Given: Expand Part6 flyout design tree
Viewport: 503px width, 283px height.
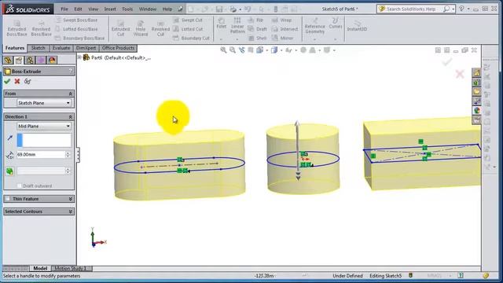Looking at the screenshot, I should pyautogui.click(x=79, y=57).
